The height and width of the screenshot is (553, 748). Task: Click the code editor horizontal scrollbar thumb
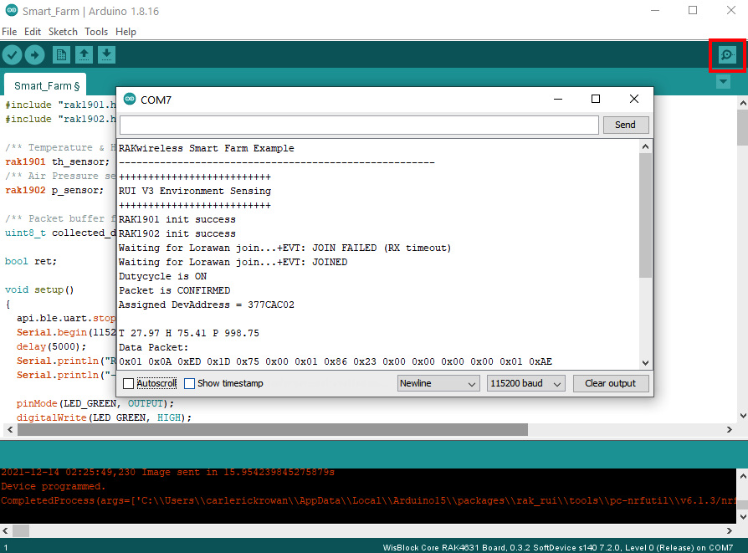pos(273,429)
